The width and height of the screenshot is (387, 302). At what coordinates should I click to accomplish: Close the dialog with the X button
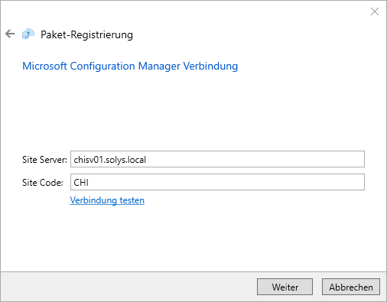(375, 11)
